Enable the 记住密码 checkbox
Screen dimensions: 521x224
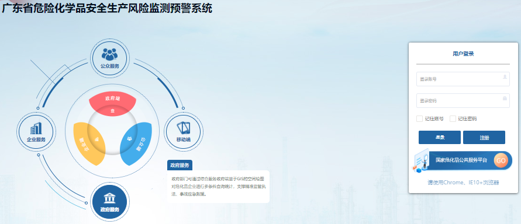coord(453,118)
